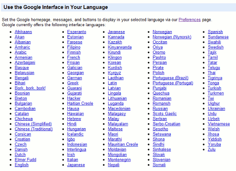Click the Italian link
Viewport: 236px width, 171px height.
[72, 160]
